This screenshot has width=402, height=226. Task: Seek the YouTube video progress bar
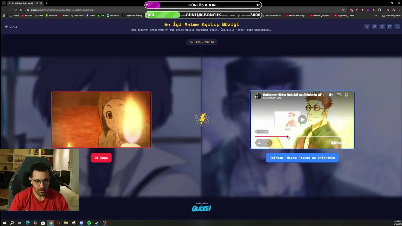[302, 137]
